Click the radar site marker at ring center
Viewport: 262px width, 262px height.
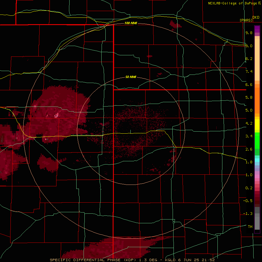pos(130,132)
